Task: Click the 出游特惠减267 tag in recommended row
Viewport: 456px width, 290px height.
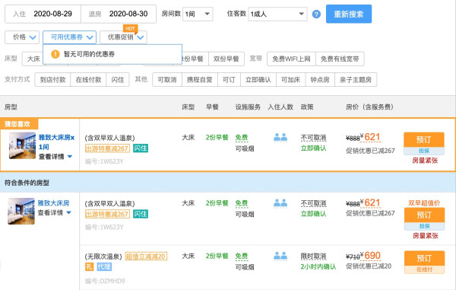Action: coord(107,148)
